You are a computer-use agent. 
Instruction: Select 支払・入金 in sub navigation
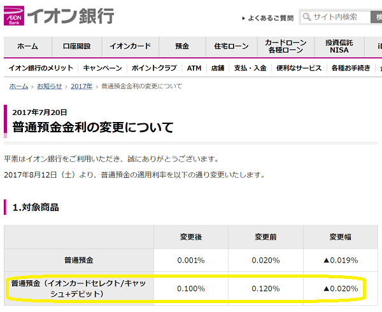point(250,68)
